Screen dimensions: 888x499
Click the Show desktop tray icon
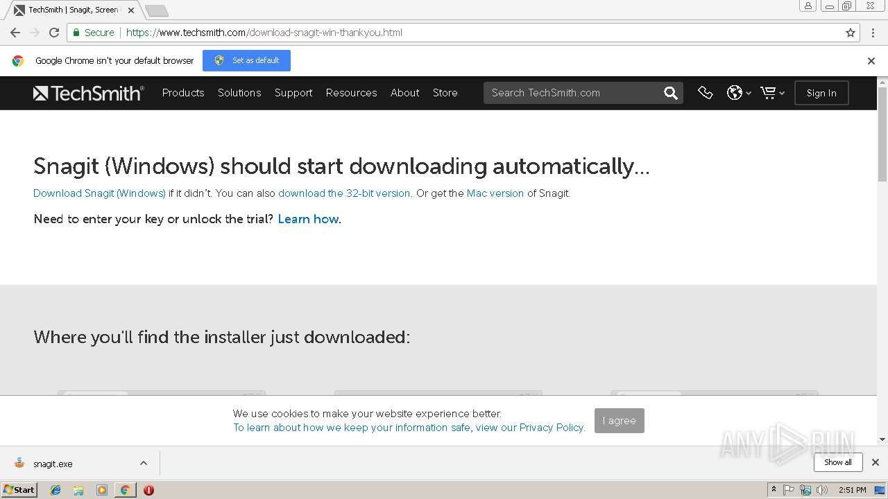(x=880, y=490)
